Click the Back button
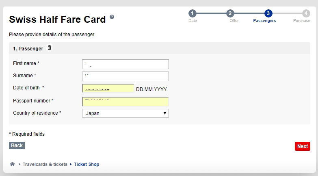This screenshot has width=318, height=176. tap(17, 146)
